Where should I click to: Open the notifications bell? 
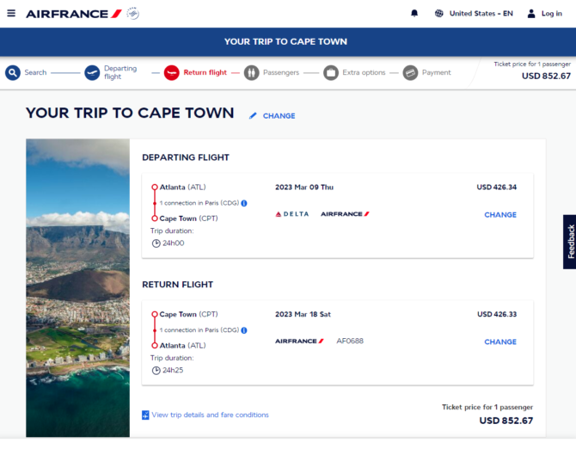pos(414,14)
